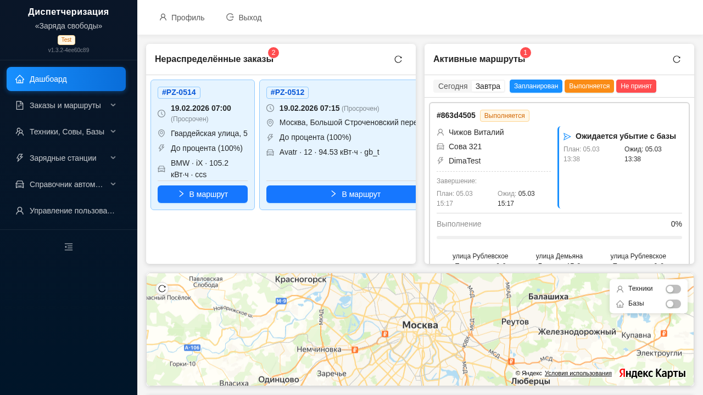Image resolution: width=703 pixels, height=395 pixels.
Task: Collapse the sidebar menu
Action: click(69, 247)
